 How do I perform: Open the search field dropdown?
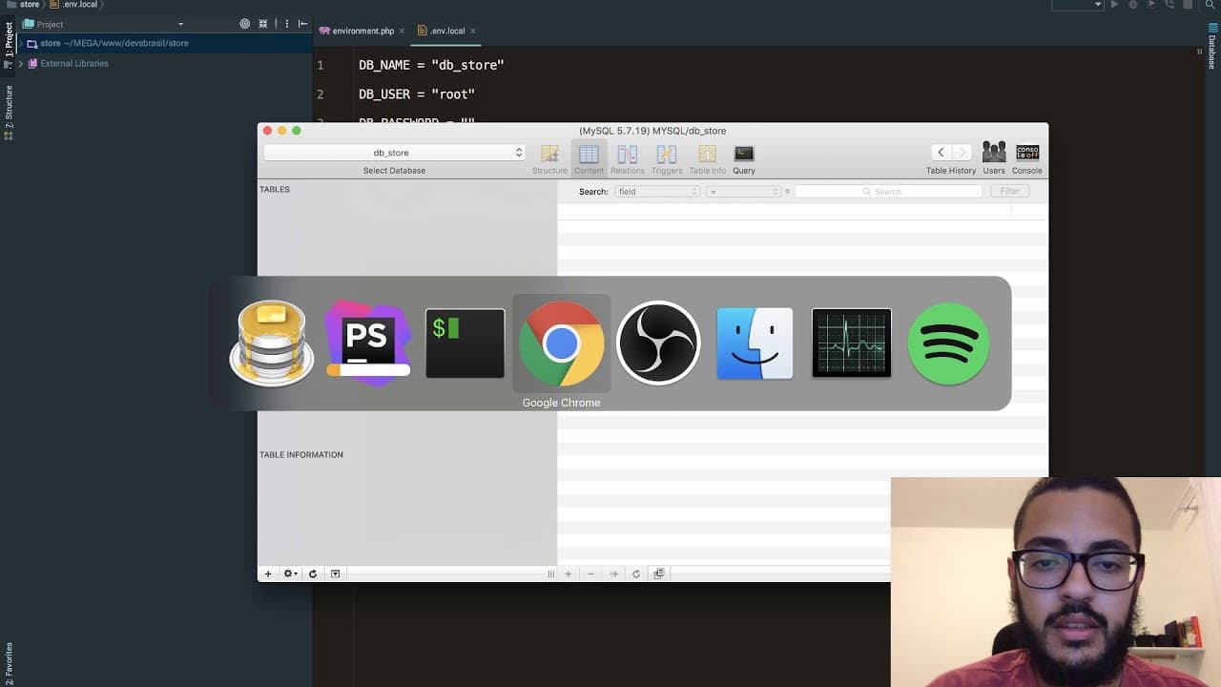[x=657, y=192]
